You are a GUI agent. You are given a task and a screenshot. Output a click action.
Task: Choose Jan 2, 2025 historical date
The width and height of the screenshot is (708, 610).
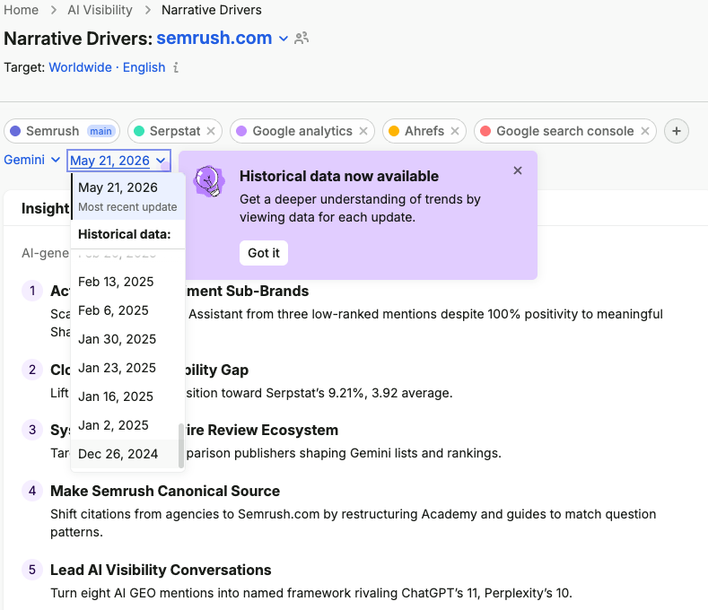pyautogui.click(x=128, y=425)
